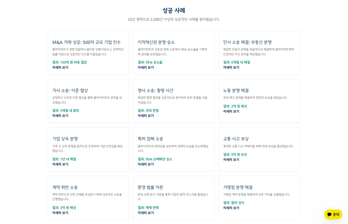The height and width of the screenshot is (224, 348).
Task: Click the 성공 사례 page heading
Action: [x=174, y=10]
